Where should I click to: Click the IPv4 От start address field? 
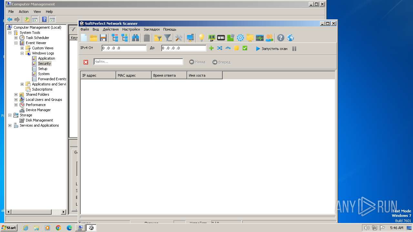[x=124, y=48]
